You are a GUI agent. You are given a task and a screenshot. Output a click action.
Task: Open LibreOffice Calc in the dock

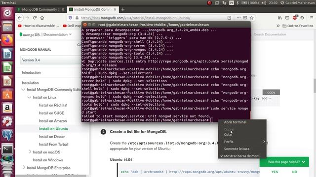tap(7, 68)
